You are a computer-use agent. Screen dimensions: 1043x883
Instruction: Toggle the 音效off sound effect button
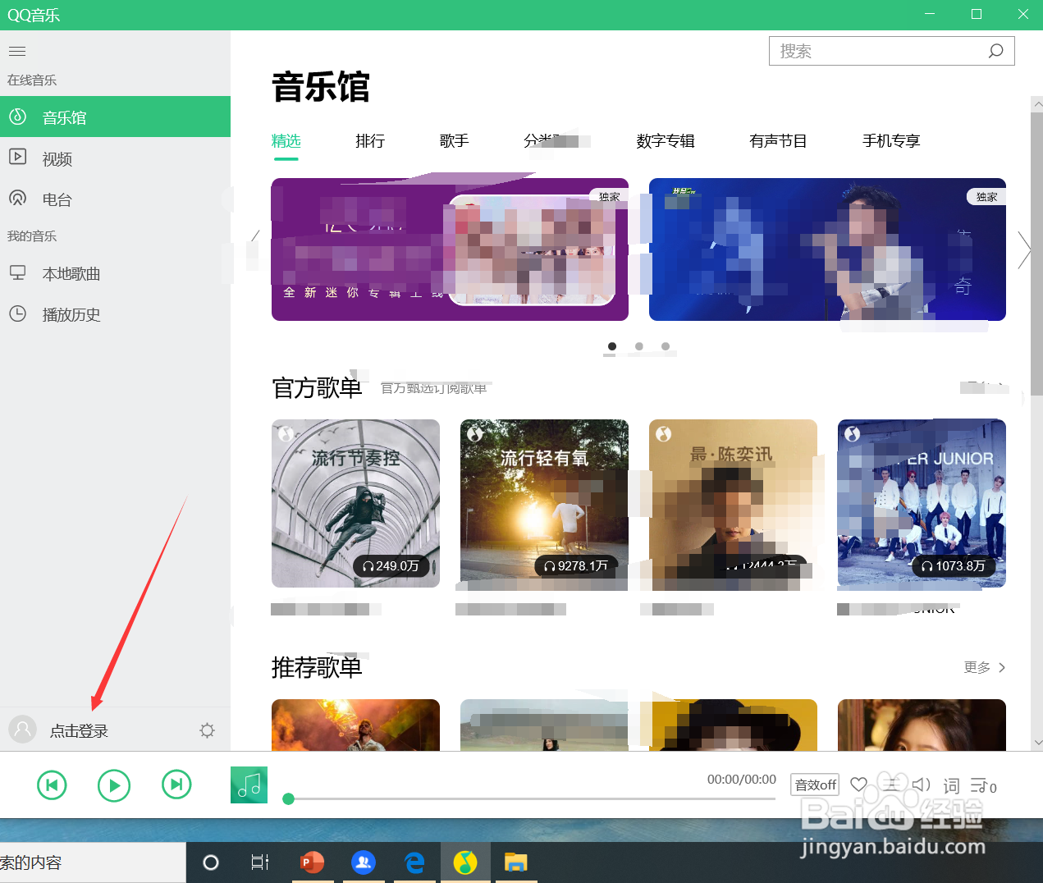(816, 785)
